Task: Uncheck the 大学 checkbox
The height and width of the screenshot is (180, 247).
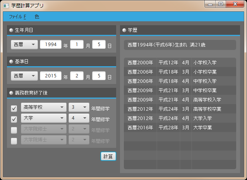Action: [14, 119]
